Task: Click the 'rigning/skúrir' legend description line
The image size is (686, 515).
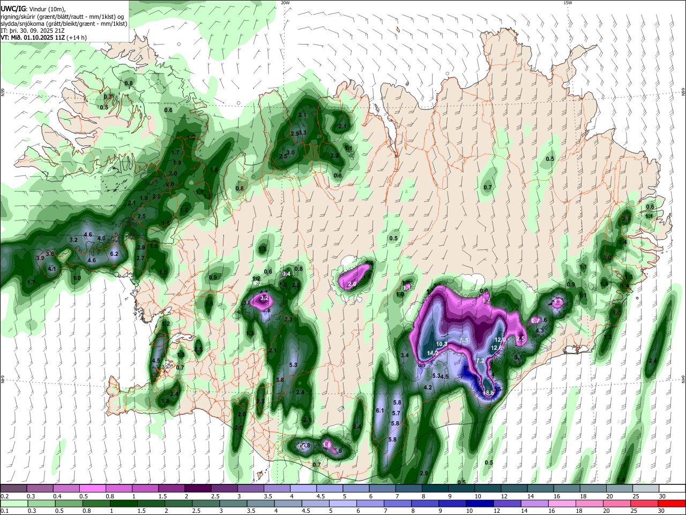Action: pyautogui.click(x=62, y=17)
